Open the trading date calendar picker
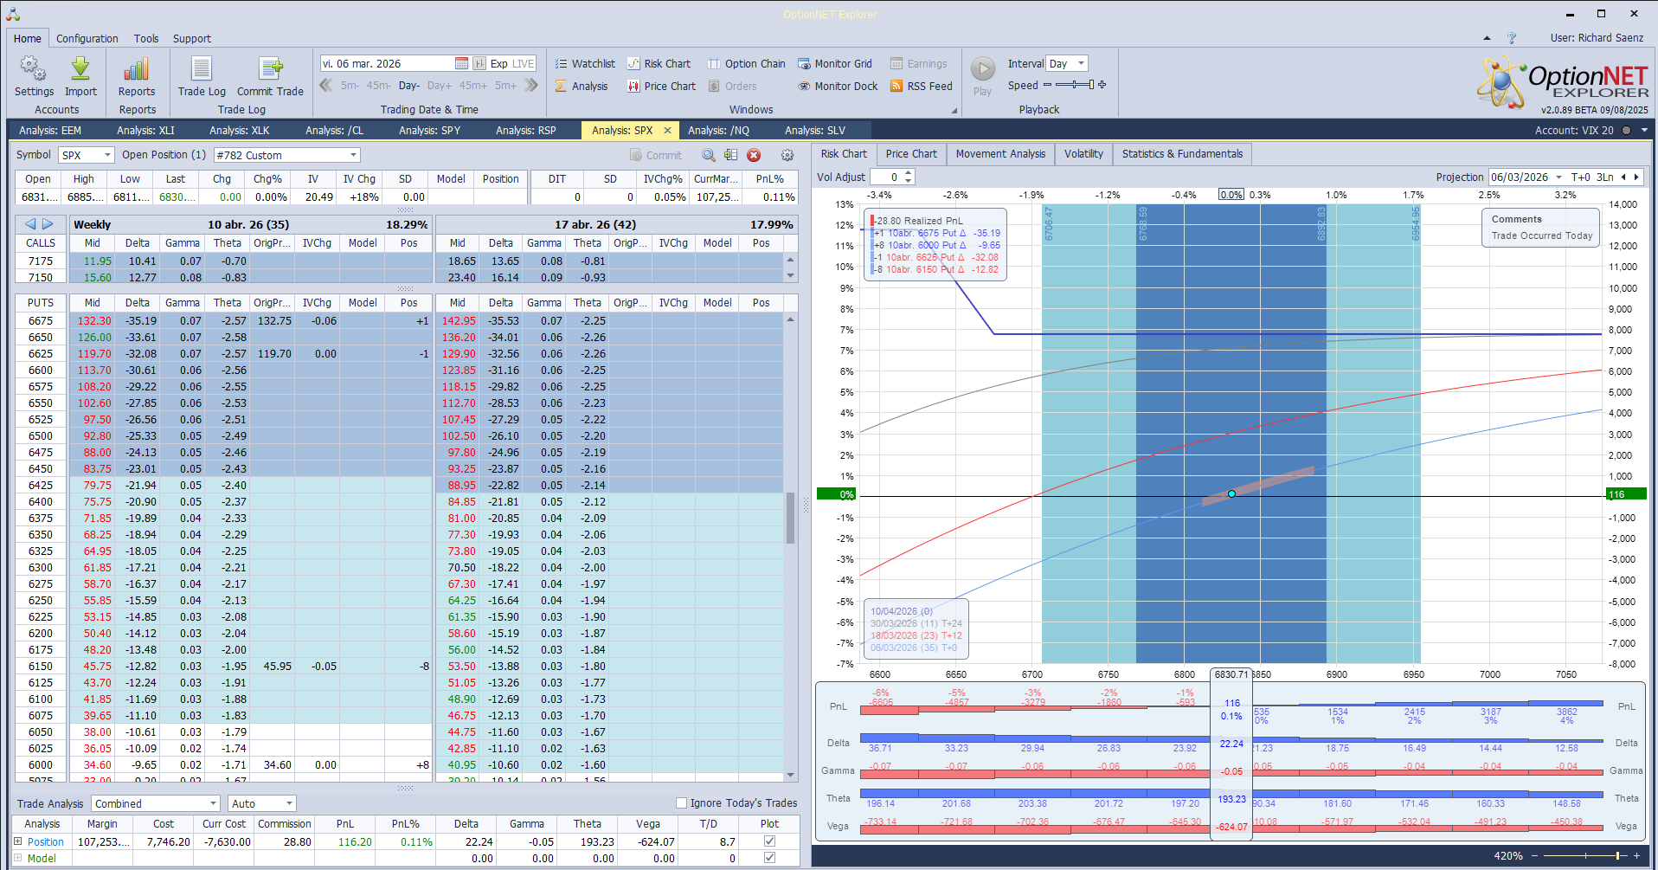 coord(461,63)
